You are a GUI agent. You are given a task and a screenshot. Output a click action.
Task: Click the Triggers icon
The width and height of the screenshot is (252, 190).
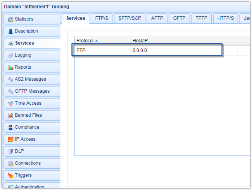(x=10, y=176)
